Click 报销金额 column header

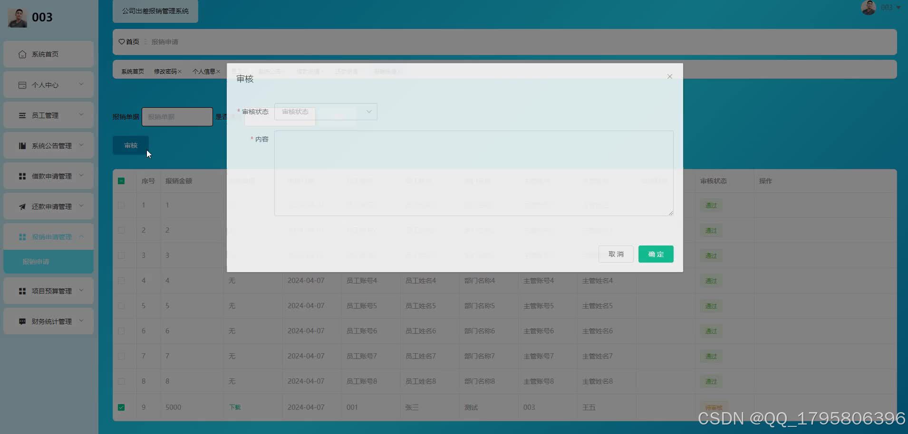click(179, 181)
